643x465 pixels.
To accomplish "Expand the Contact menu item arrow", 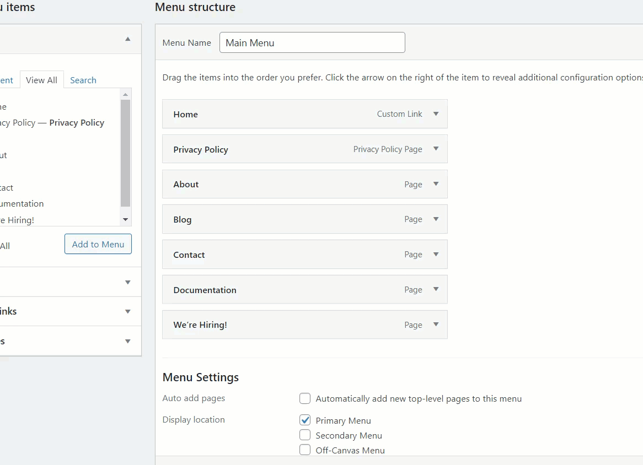I will tap(436, 255).
